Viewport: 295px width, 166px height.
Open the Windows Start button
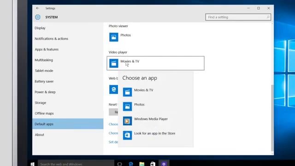click(32, 164)
